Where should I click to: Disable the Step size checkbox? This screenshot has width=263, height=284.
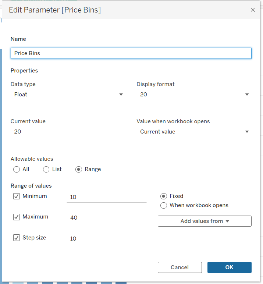[x=17, y=238]
